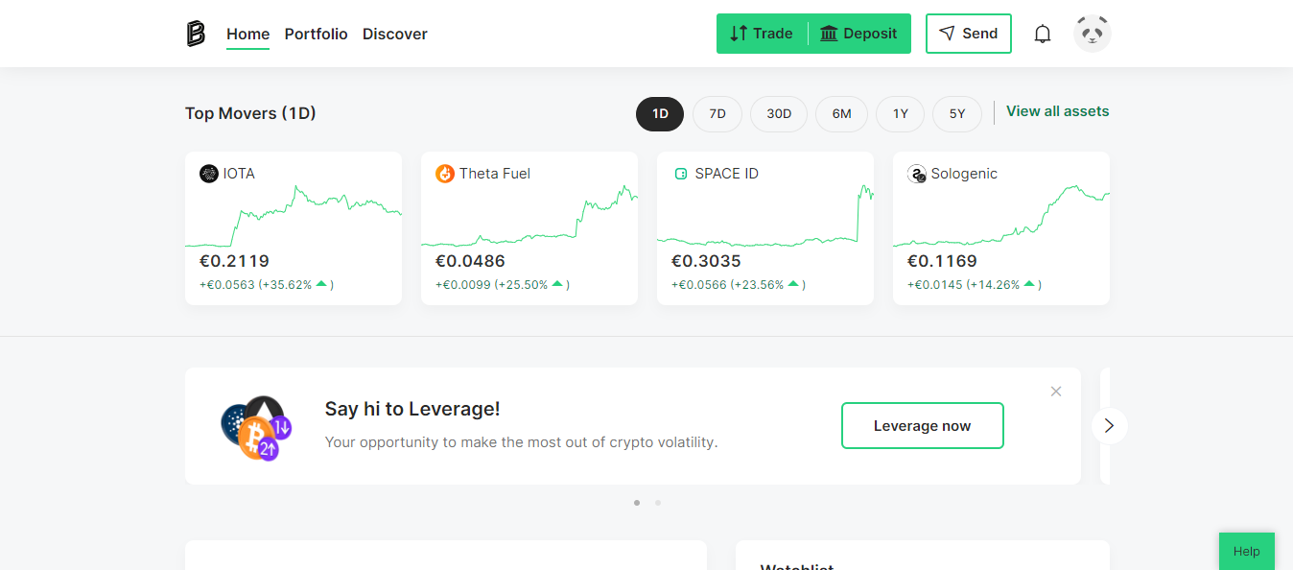This screenshot has height=570, width=1293.
Task: Click the Top Movers (1D) heading
Action: 250,113
